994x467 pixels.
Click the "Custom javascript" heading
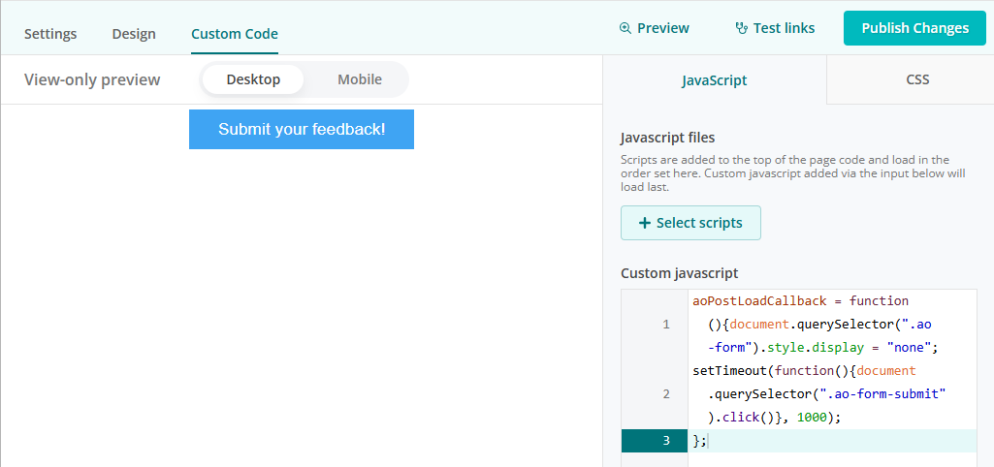tap(679, 274)
